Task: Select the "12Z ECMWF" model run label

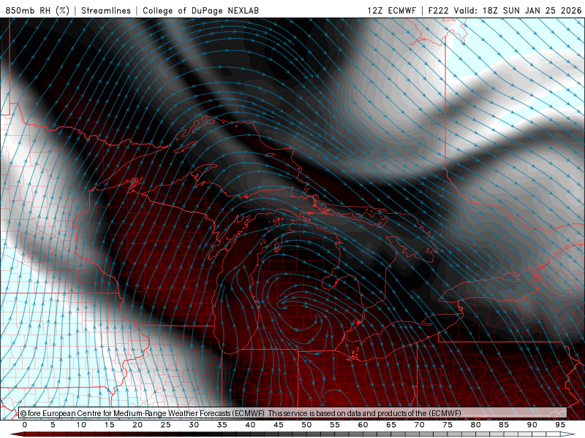Action: [392, 10]
